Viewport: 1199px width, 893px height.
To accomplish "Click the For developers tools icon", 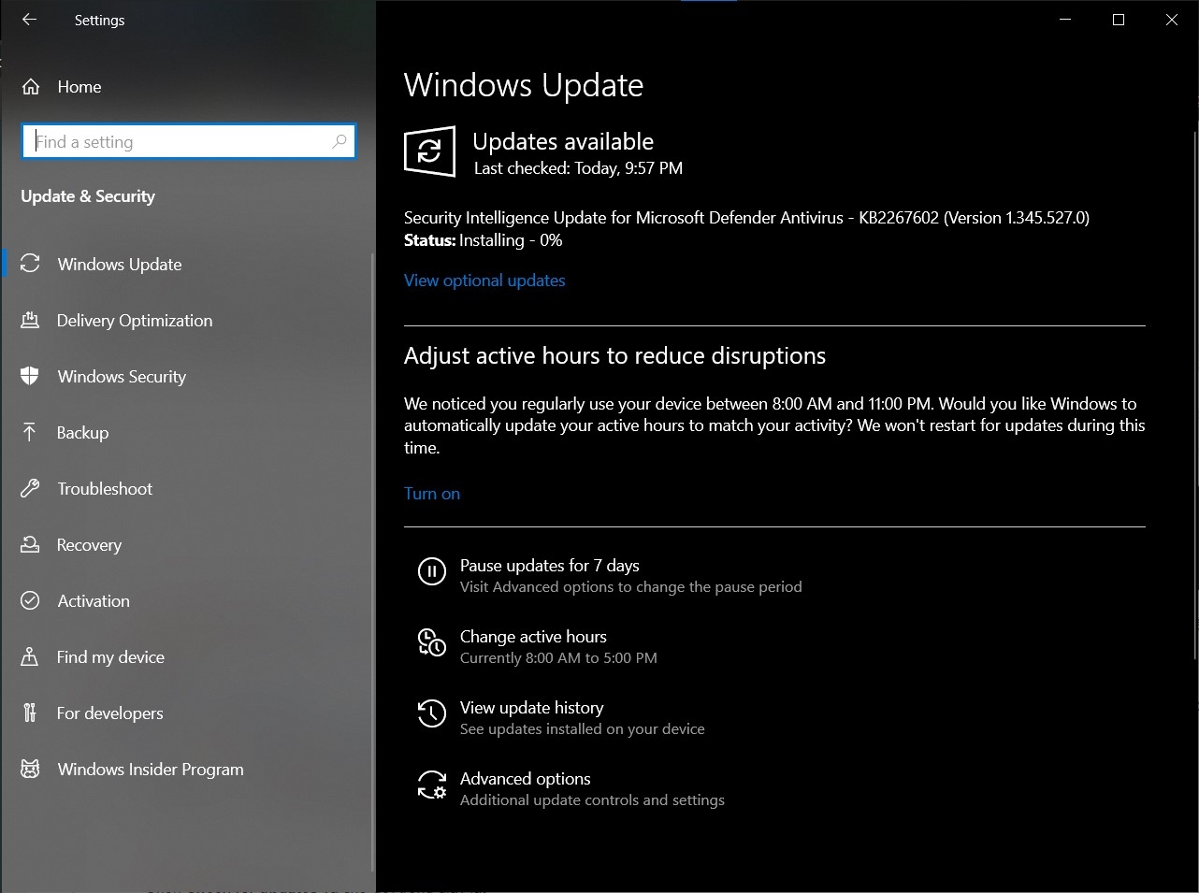I will (30, 713).
